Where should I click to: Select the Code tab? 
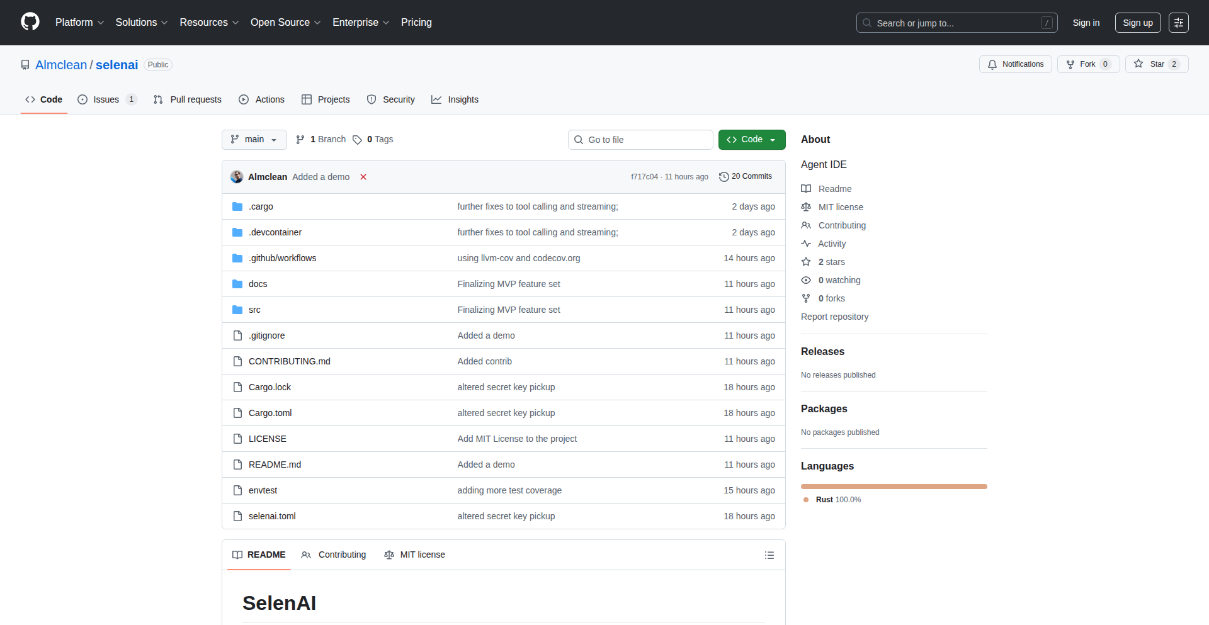(44, 99)
